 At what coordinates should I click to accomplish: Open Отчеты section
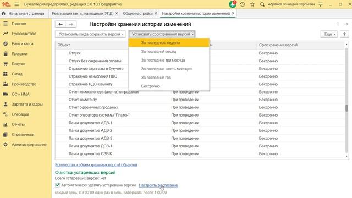tap(18, 124)
